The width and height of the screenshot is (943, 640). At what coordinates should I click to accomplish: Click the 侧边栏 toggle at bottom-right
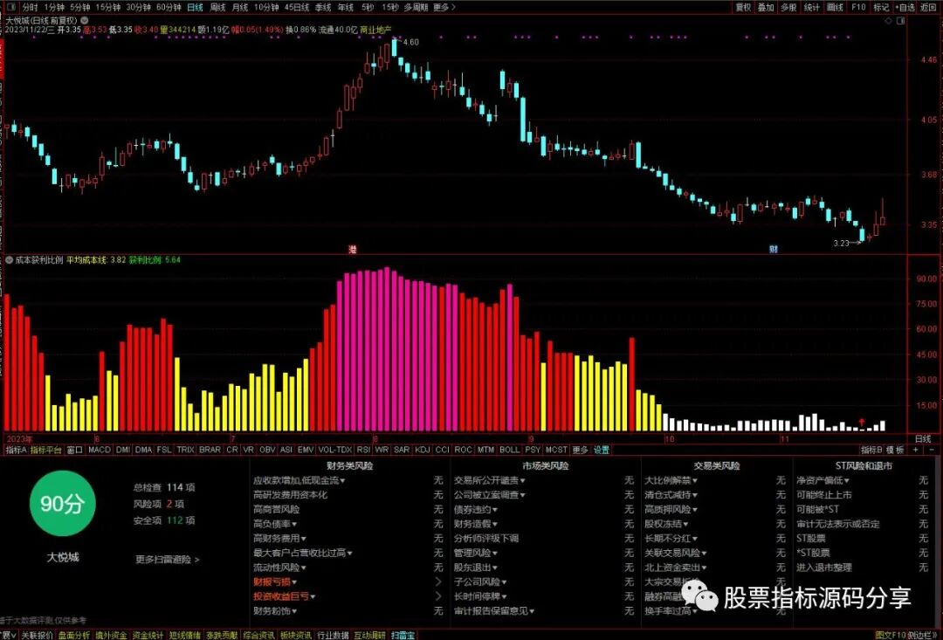(923, 635)
